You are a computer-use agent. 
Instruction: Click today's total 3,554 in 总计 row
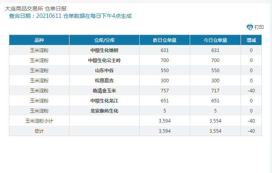[x=215, y=131]
